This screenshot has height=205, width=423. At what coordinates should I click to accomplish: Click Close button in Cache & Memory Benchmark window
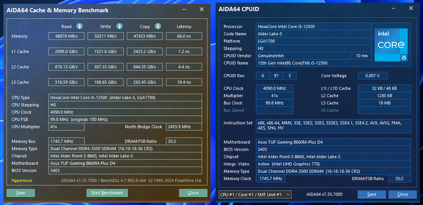click(x=193, y=193)
